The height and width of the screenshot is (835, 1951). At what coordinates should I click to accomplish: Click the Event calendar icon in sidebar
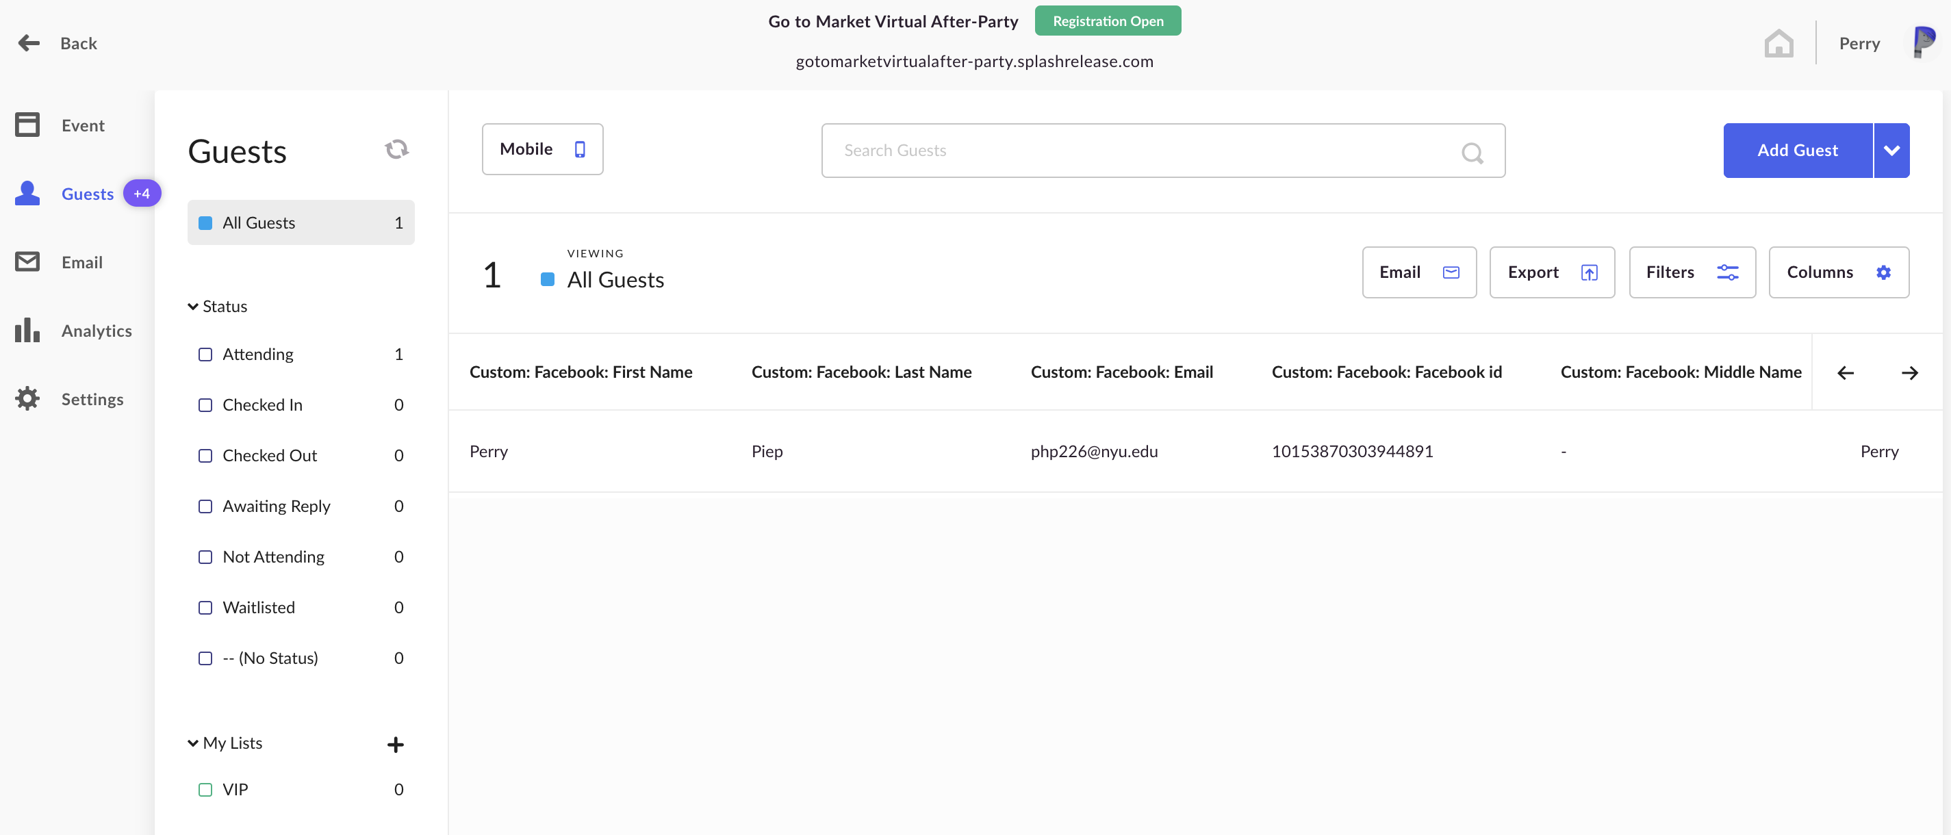27,125
